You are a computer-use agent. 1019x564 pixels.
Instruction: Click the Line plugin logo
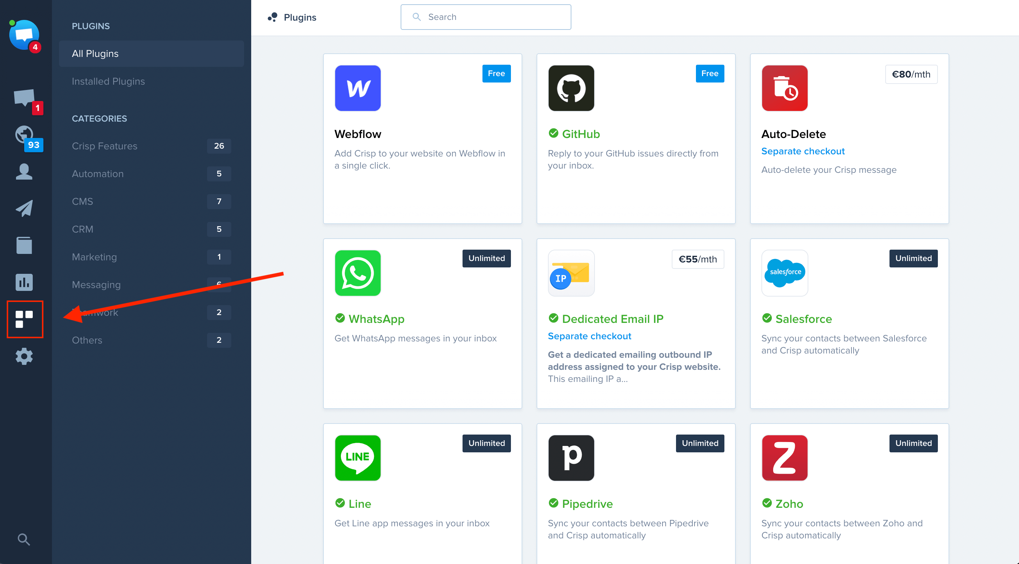pyautogui.click(x=358, y=458)
